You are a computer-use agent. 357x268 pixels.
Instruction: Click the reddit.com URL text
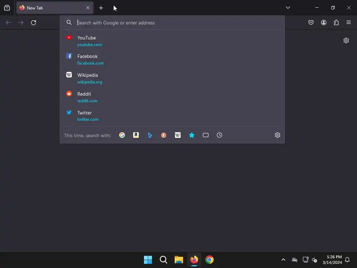pos(88,101)
